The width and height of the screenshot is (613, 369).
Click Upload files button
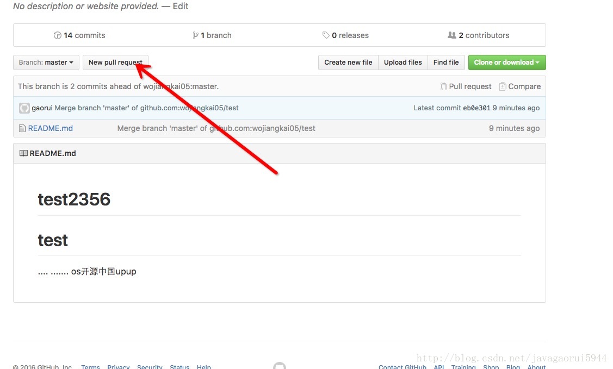[x=403, y=62]
